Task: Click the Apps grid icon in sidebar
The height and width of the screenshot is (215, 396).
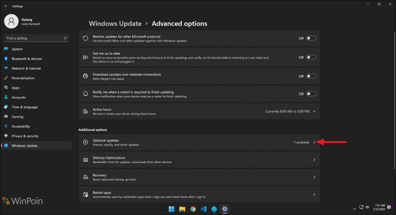Action: point(6,87)
